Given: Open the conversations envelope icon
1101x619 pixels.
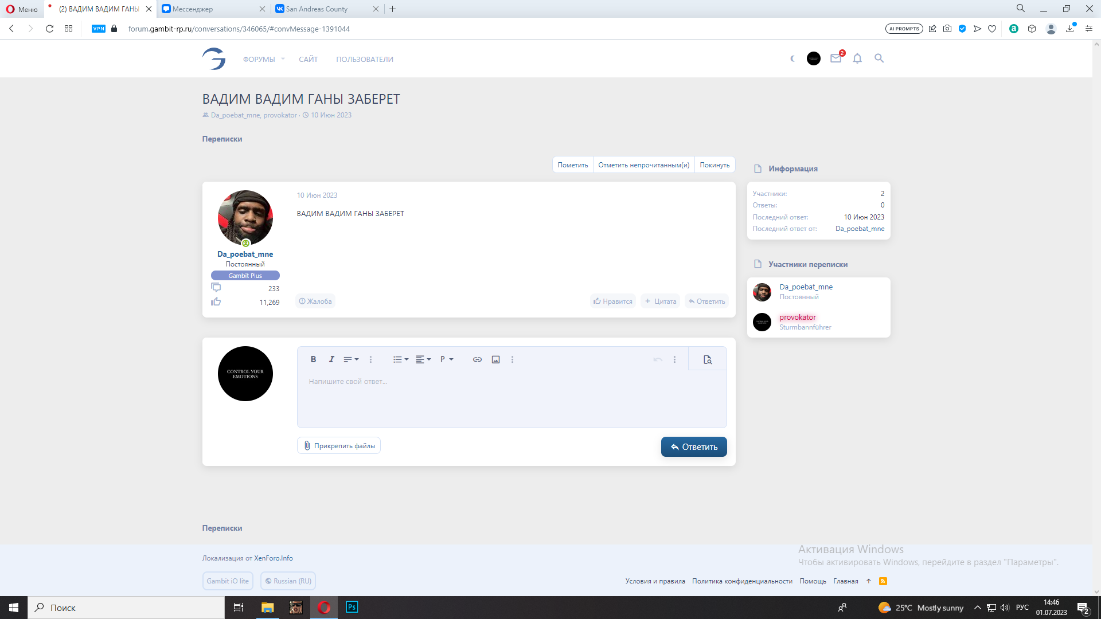Looking at the screenshot, I should tap(835, 58).
